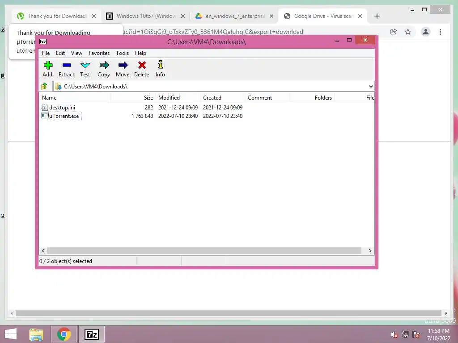Click 7-Zip horizontal scrollbar right arrow
Image resolution: width=458 pixels, height=343 pixels.
(370, 251)
